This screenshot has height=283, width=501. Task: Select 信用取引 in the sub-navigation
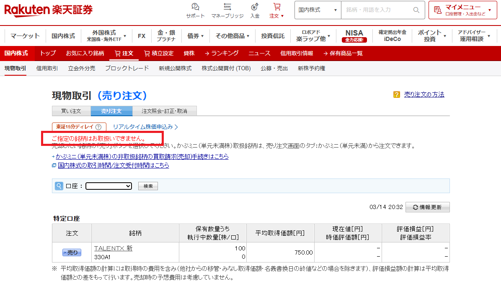pyautogui.click(x=47, y=68)
